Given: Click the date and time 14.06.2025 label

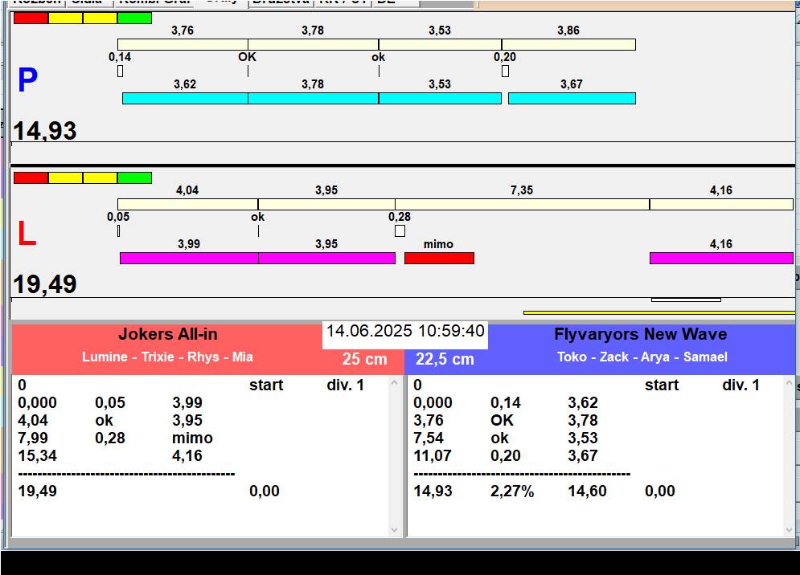Looking at the screenshot, I should pos(405,331).
